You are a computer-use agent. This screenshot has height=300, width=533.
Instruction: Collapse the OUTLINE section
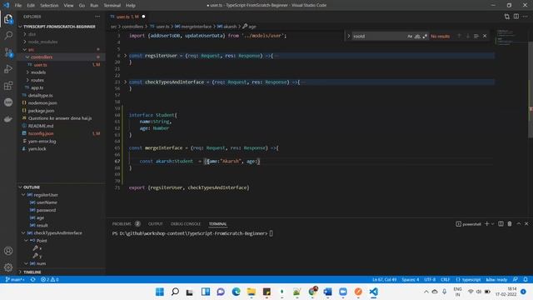click(20, 187)
